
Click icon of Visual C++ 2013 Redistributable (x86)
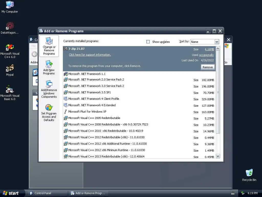(x=65, y=156)
